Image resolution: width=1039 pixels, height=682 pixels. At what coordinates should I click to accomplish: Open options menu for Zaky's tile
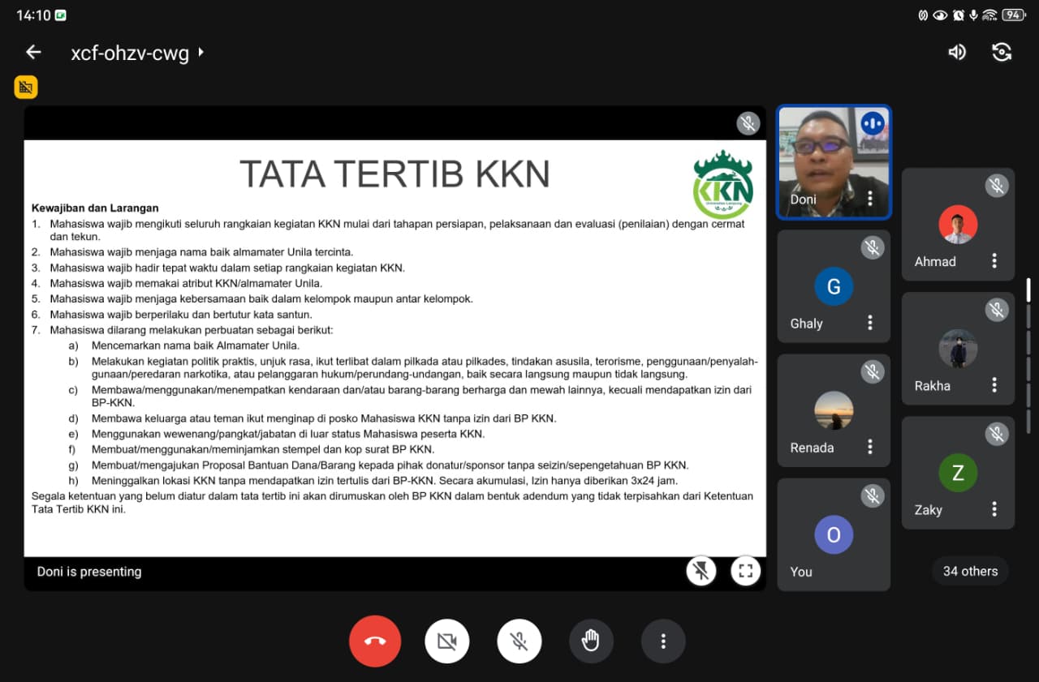994,509
